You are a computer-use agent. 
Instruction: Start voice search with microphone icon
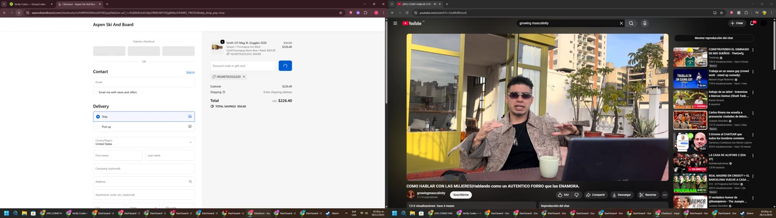pos(645,23)
